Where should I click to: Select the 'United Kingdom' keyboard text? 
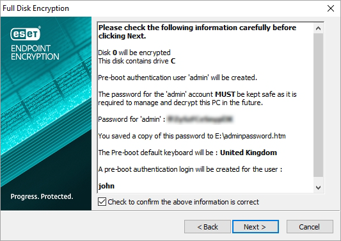(x=248, y=153)
